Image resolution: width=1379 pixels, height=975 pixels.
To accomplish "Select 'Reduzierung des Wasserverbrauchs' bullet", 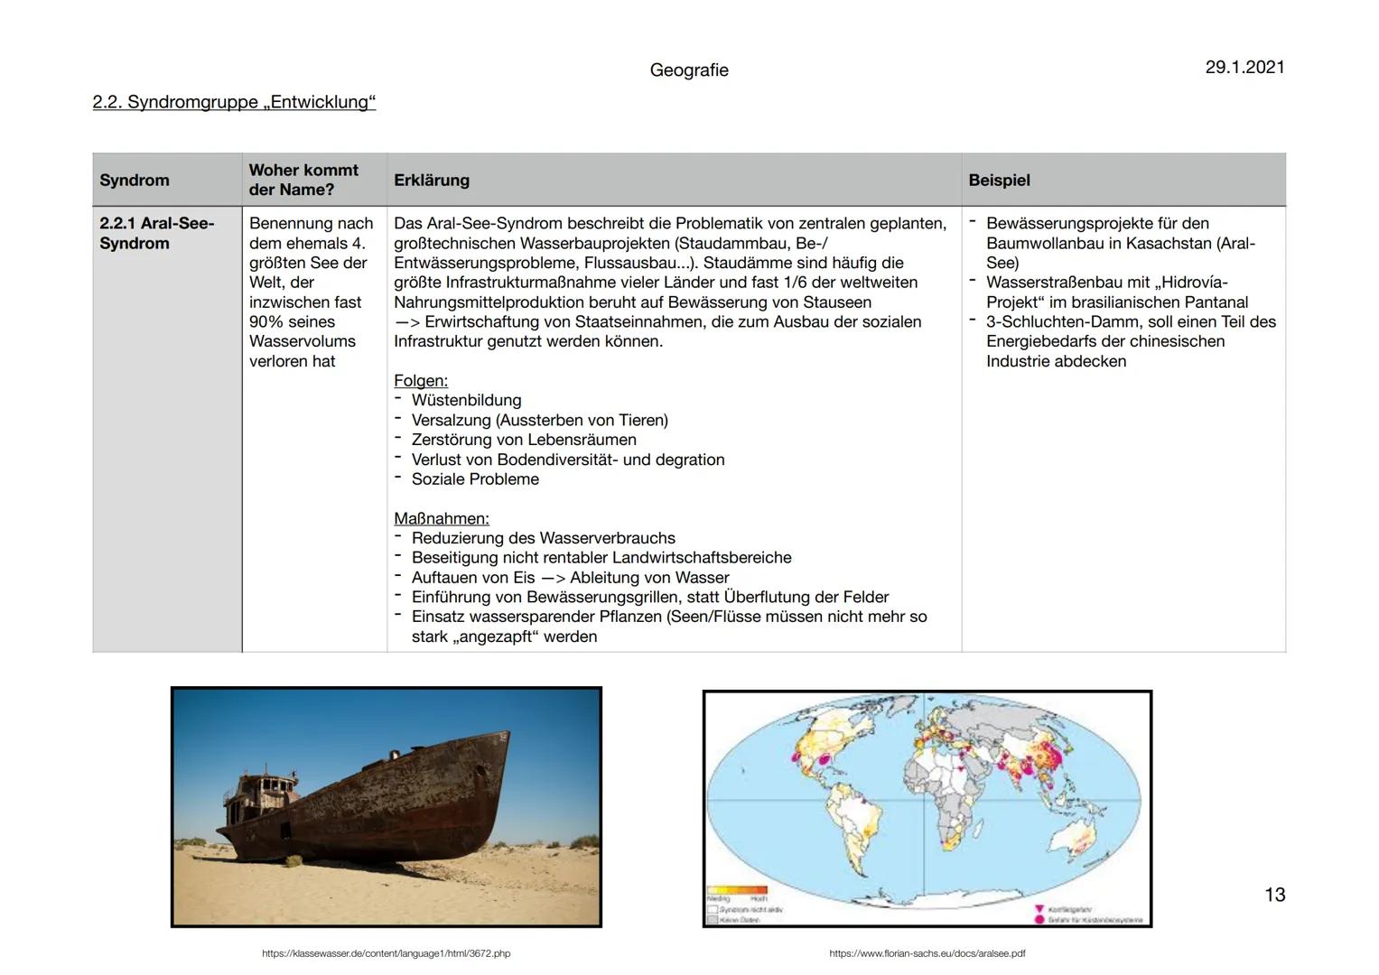I will click(x=543, y=538).
